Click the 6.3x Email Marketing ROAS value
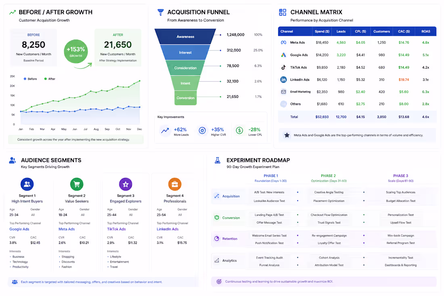The height and width of the screenshot is (296, 444). [425, 92]
